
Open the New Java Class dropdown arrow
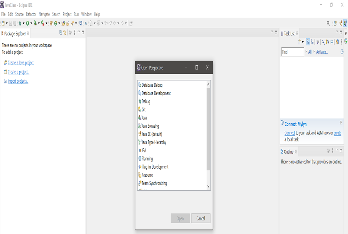59,23
